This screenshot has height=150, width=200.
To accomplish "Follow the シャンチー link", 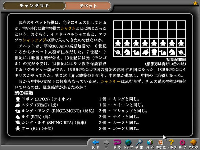I will click(109, 81).
